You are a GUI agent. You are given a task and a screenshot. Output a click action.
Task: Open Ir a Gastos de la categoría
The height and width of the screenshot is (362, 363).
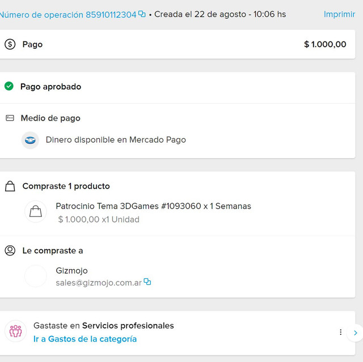click(x=85, y=339)
